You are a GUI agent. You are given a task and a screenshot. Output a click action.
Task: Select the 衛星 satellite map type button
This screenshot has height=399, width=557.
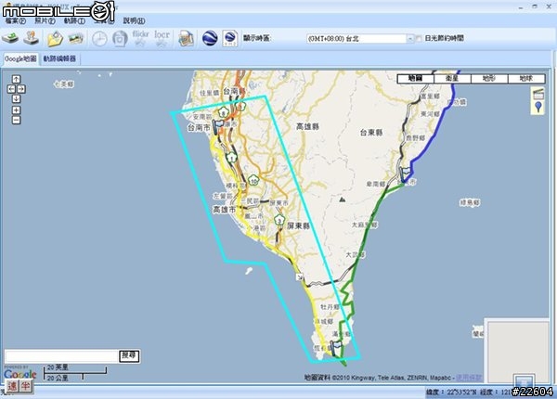pos(453,79)
